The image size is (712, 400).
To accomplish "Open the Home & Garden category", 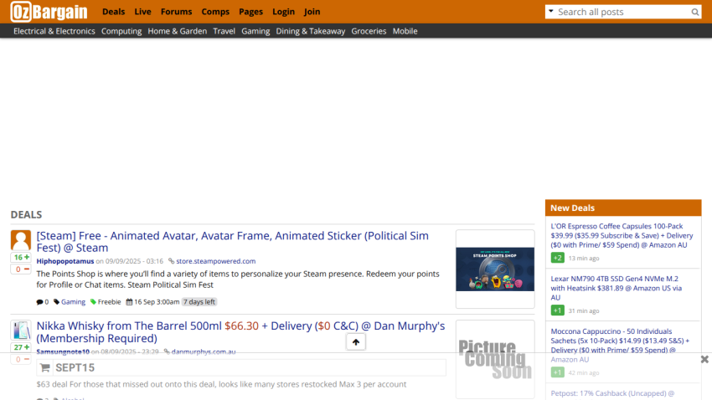I will click(x=177, y=31).
